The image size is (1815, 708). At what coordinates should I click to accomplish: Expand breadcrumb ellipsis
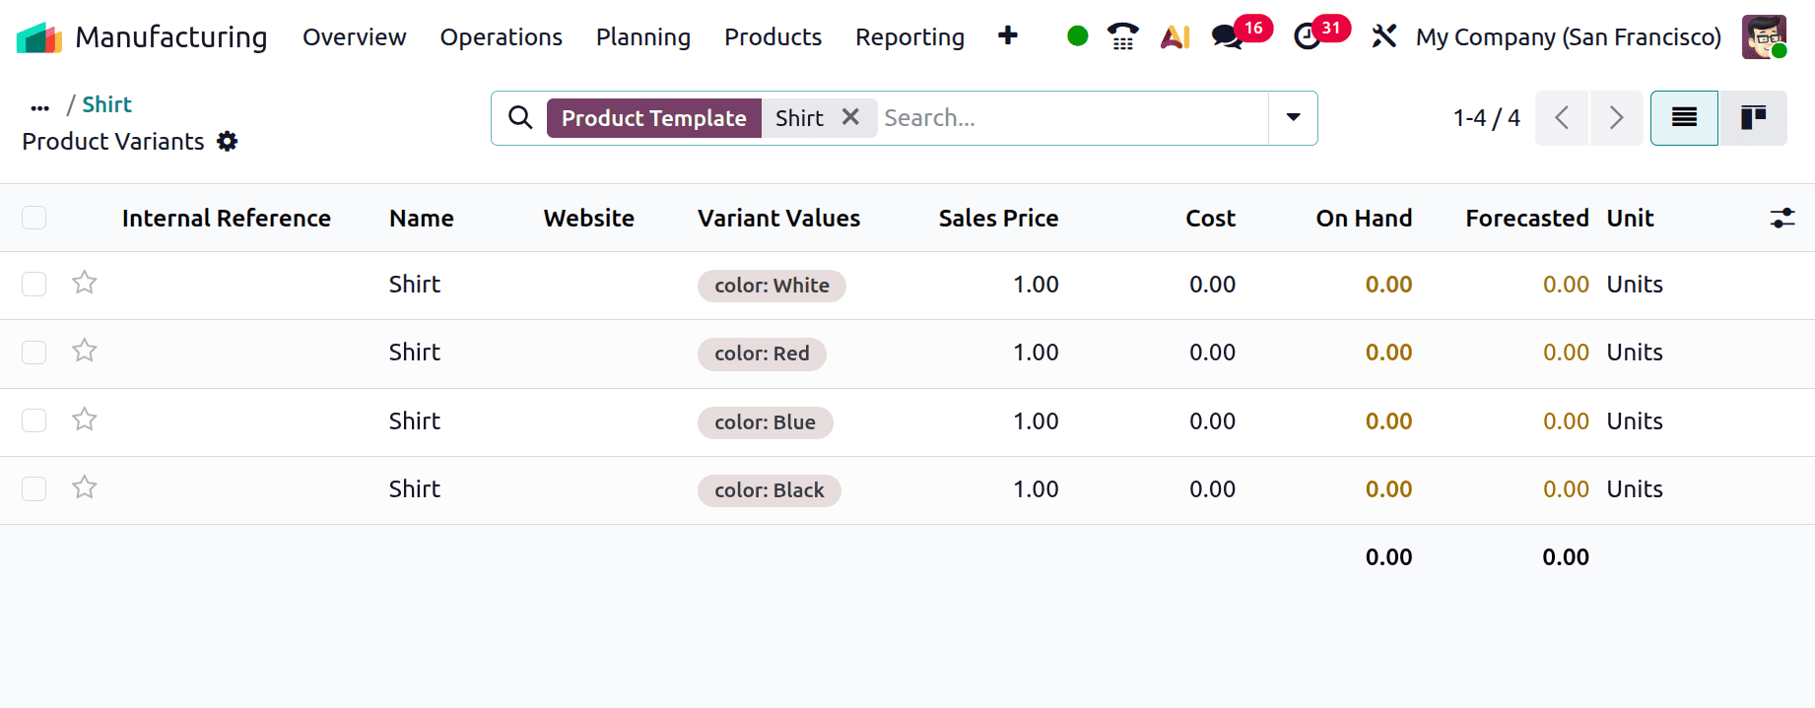coord(39,106)
